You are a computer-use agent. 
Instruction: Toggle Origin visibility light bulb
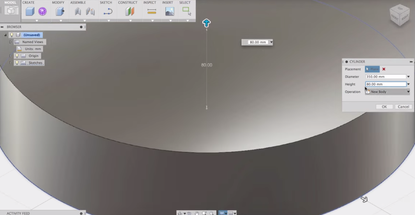[x=16, y=56]
